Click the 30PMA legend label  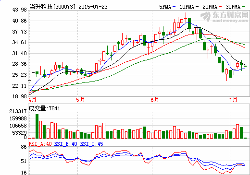point(233,7)
